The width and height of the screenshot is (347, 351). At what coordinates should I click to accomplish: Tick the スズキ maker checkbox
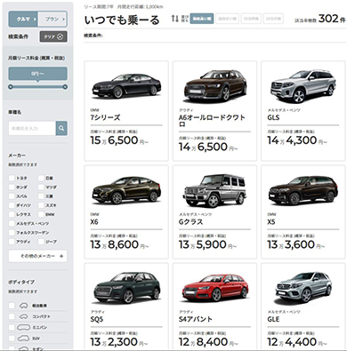(41, 205)
